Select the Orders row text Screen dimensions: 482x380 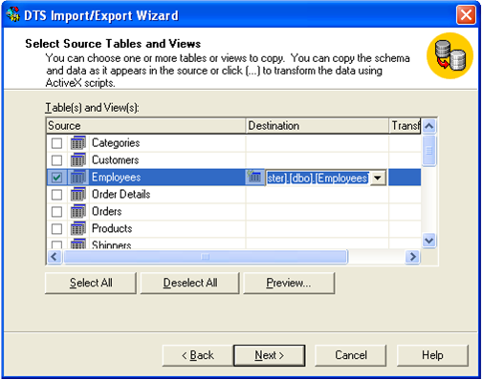tap(107, 211)
